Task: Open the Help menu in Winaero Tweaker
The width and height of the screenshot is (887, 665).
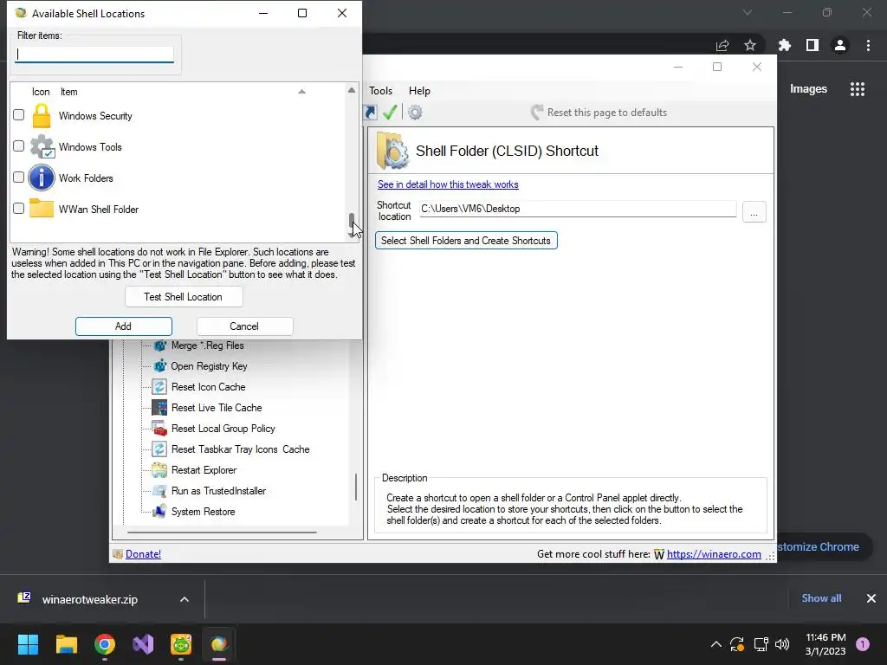Action: coord(420,91)
